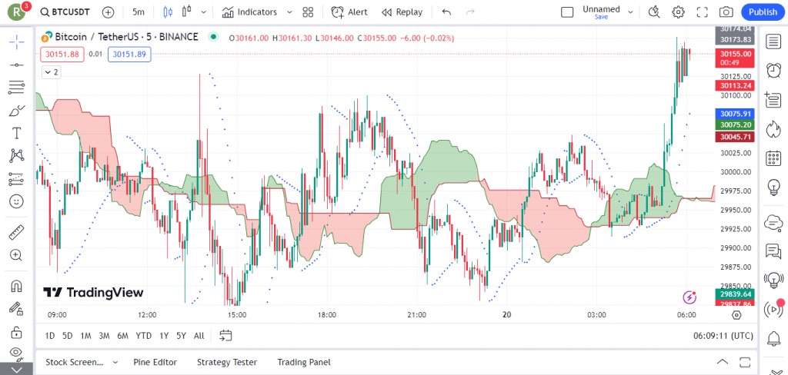Change the 5m time interval
The image size is (788, 375).
[x=139, y=12]
